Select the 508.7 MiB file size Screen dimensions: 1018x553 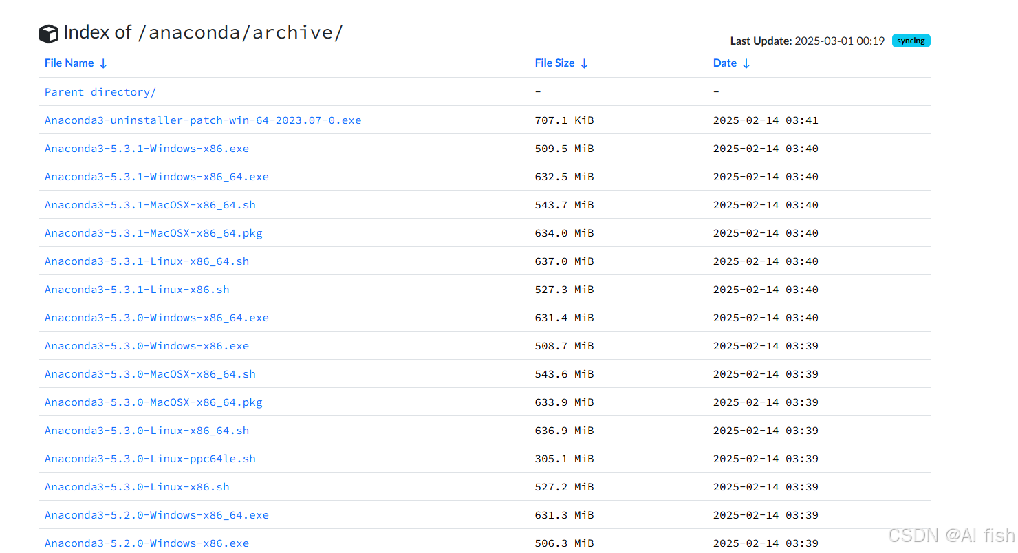[564, 346]
